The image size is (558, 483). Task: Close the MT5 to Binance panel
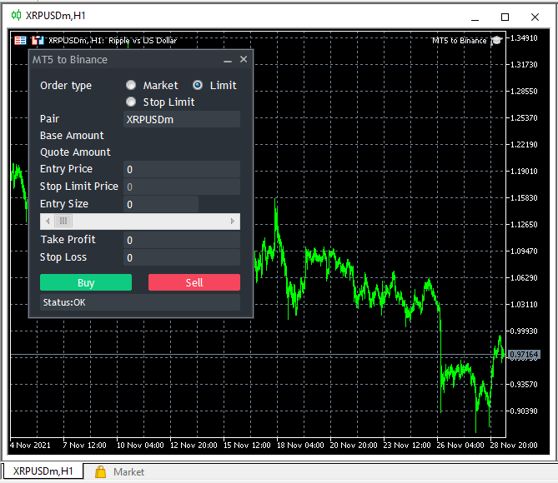point(244,59)
